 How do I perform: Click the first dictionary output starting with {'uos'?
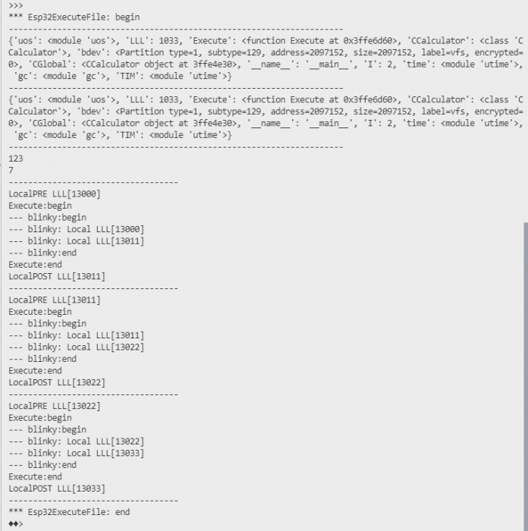266,58
